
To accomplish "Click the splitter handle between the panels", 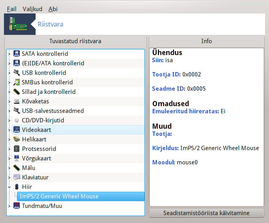I will click(148, 127).
